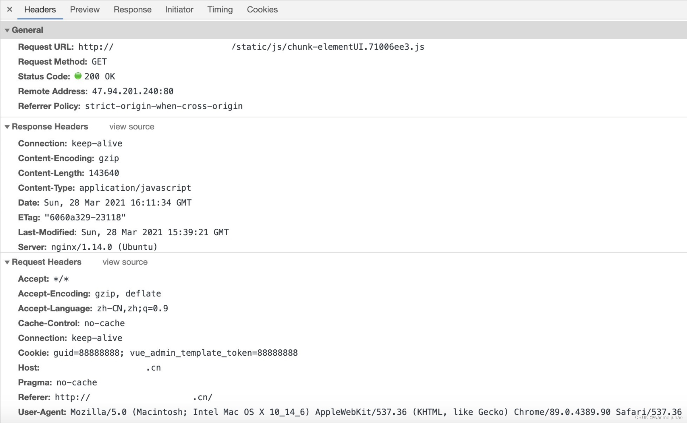This screenshot has width=687, height=423.
Task: Close the request details panel
Action: tap(10, 10)
